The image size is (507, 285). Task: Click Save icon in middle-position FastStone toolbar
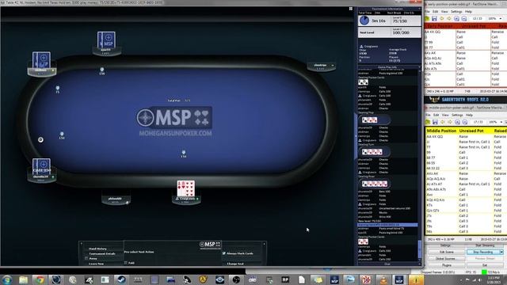[x=435, y=122]
